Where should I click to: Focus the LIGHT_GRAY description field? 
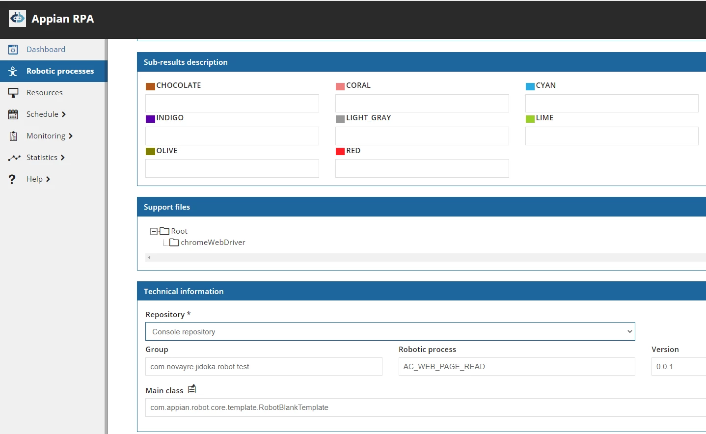422,136
